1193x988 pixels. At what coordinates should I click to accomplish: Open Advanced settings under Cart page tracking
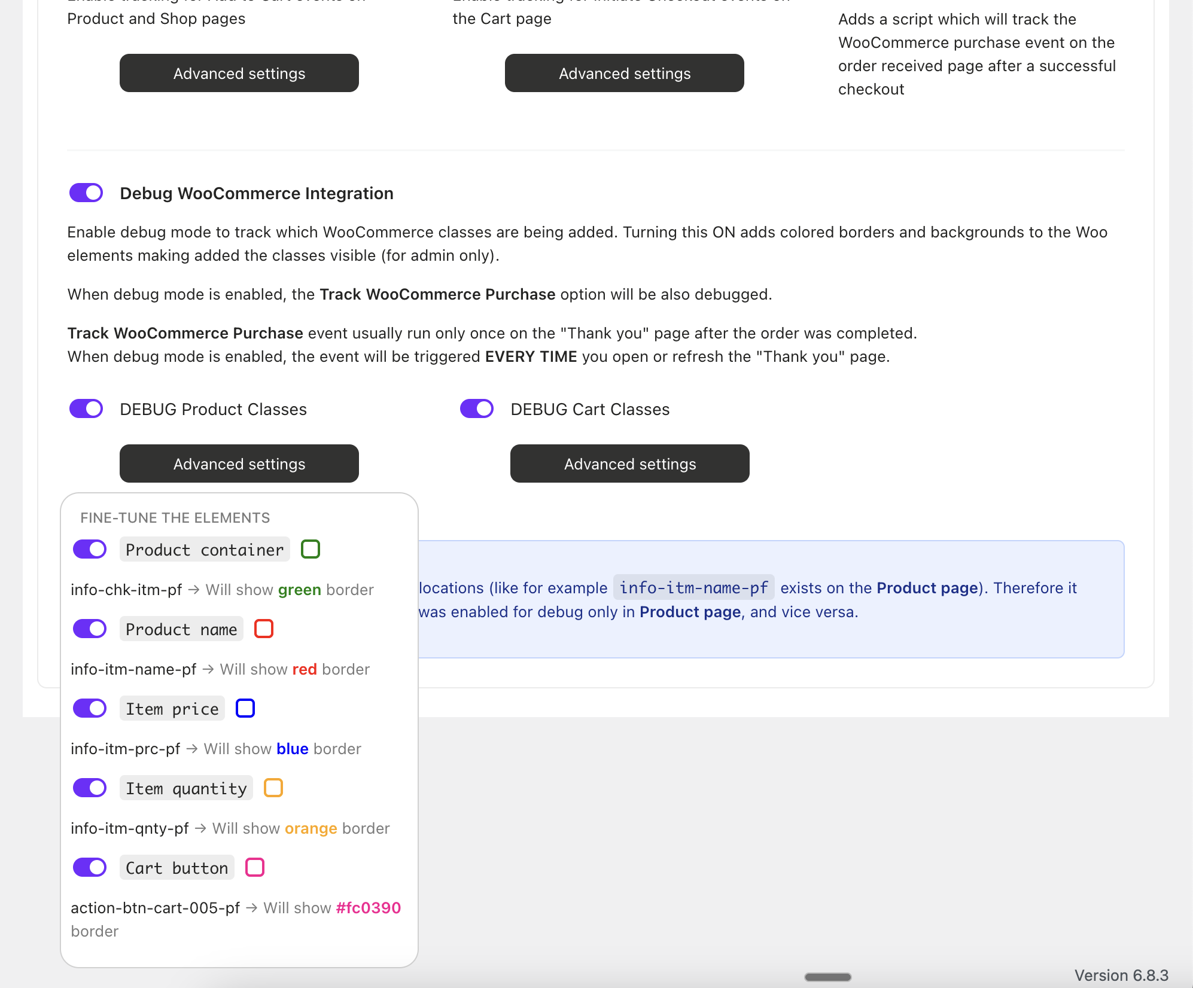click(x=624, y=73)
